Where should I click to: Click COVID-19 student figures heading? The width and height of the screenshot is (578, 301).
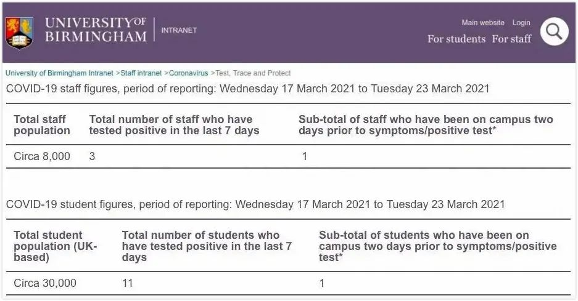click(x=255, y=204)
